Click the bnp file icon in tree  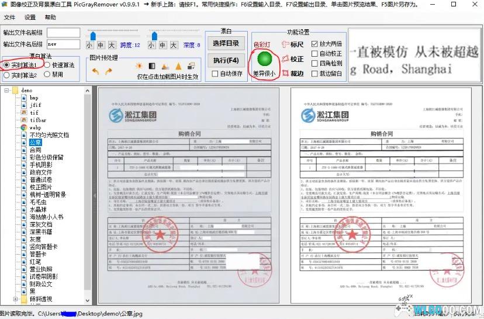click(x=24, y=98)
